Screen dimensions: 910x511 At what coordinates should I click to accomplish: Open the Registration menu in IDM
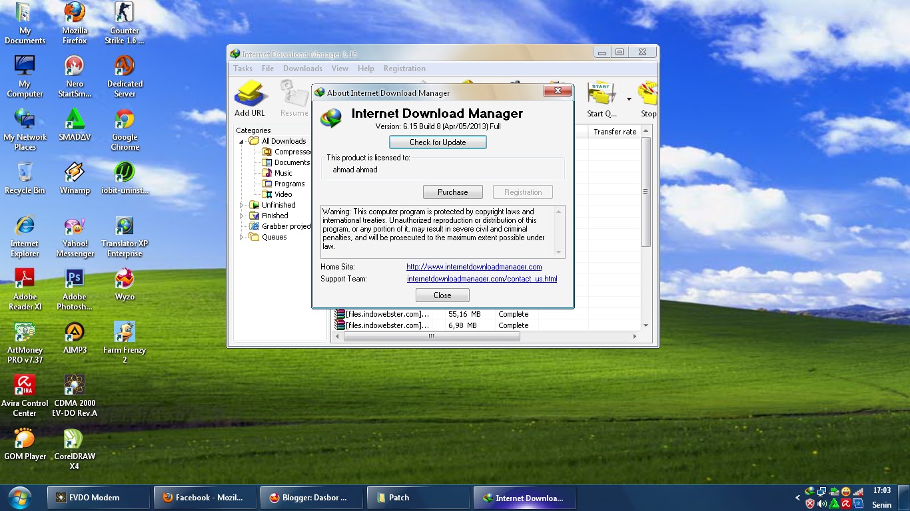click(404, 69)
